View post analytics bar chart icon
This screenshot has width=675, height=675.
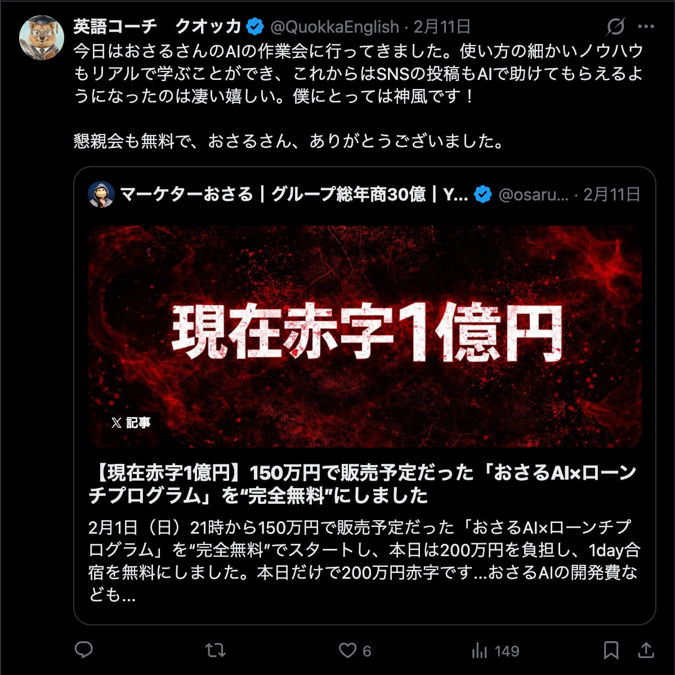tap(479, 650)
